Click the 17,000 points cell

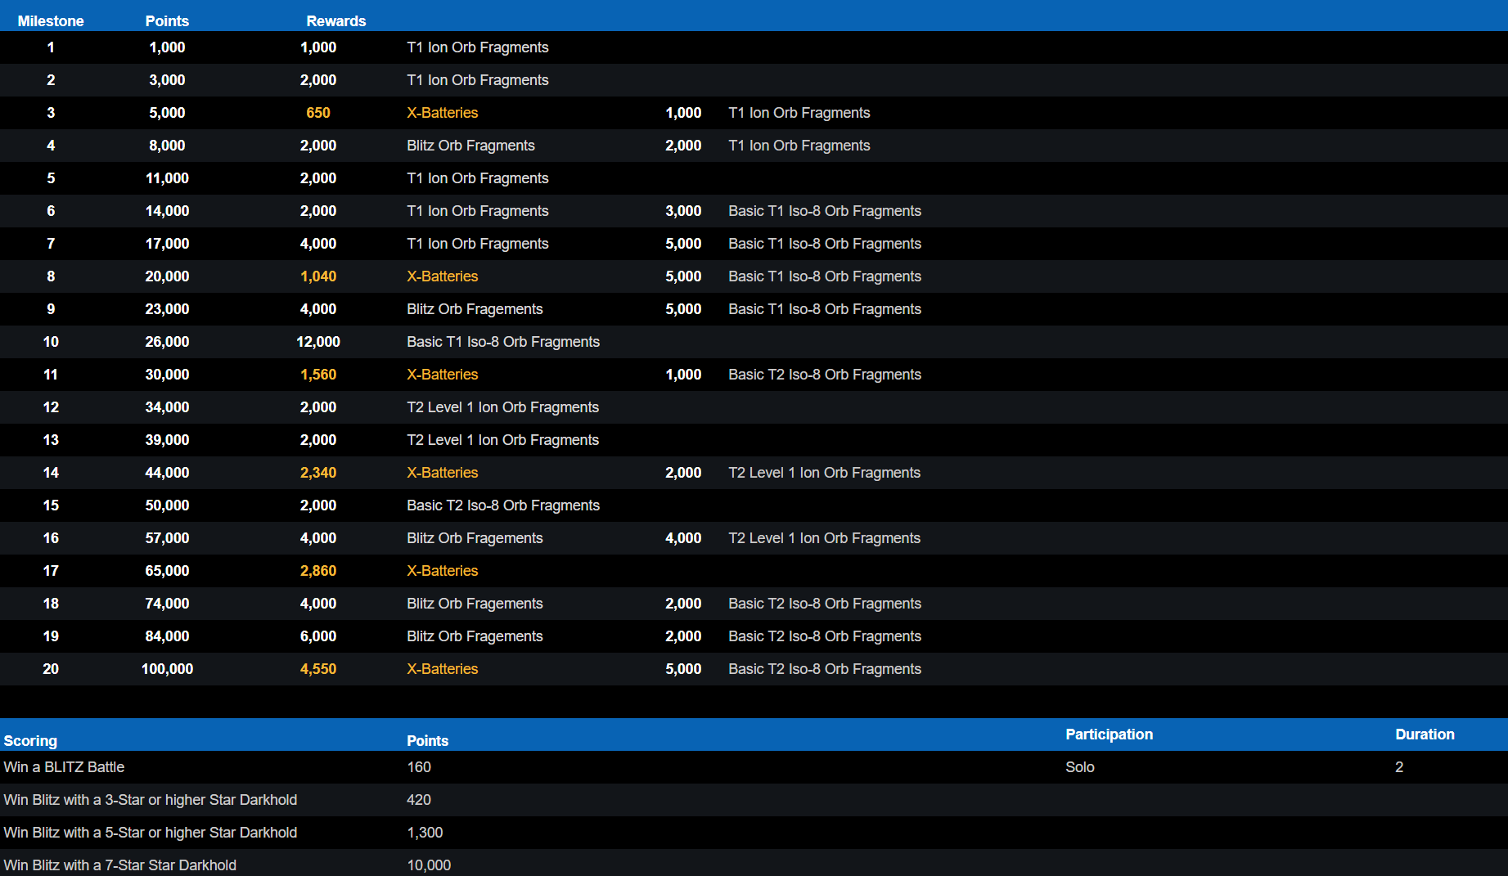[x=167, y=244]
